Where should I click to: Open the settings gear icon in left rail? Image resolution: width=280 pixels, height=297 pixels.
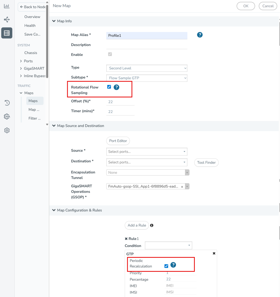[7, 130]
